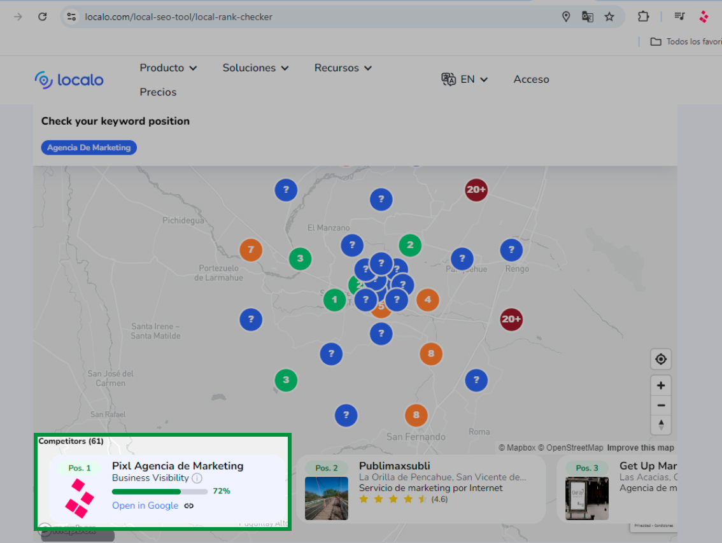Go to the localo logo homepage
This screenshot has height=543, width=722.
tap(69, 80)
